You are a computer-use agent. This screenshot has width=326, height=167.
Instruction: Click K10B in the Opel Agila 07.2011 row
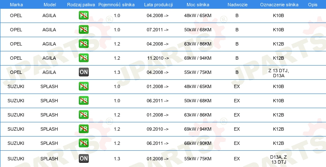(x=278, y=30)
